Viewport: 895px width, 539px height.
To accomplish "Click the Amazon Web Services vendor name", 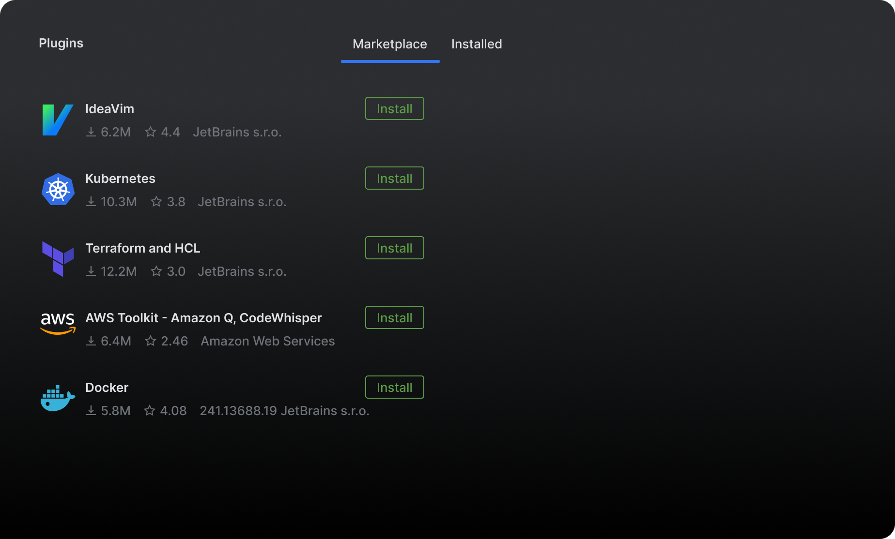I will pyautogui.click(x=268, y=341).
